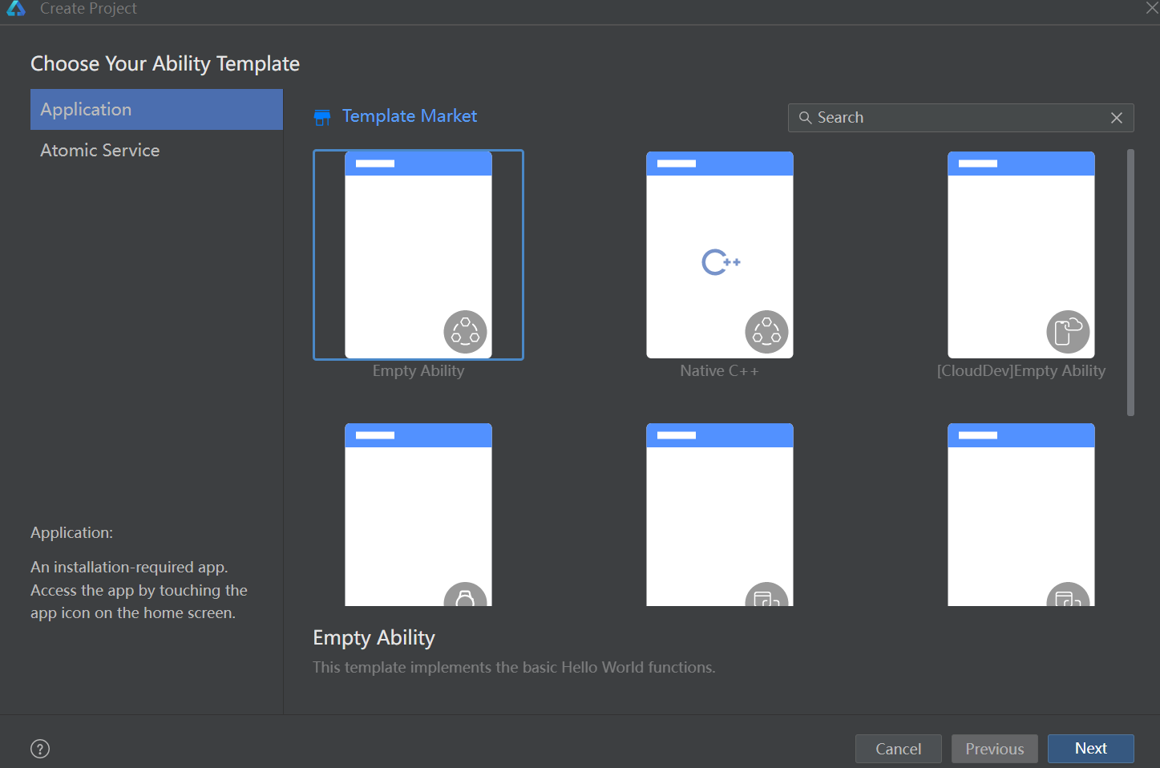Click the search magnifier icon
Image resolution: width=1160 pixels, height=768 pixels.
(805, 118)
